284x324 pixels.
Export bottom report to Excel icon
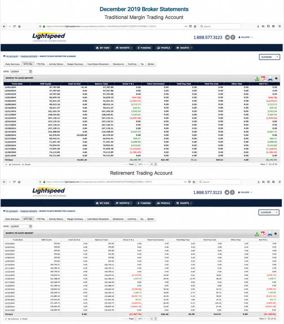click(x=257, y=234)
